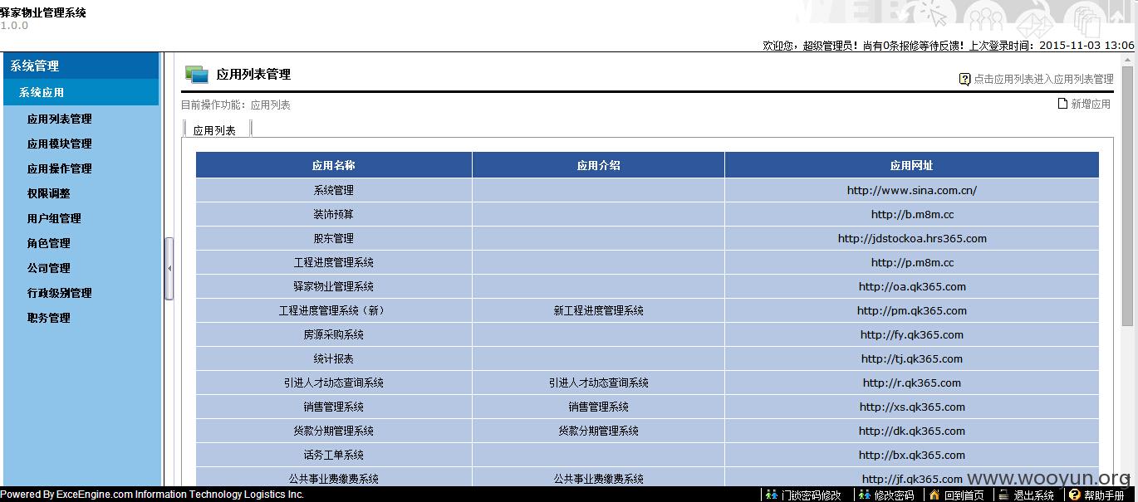Image resolution: width=1138 pixels, height=502 pixels.
Task: Click URL http://oa.qk365.com
Action: pos(912,286)
